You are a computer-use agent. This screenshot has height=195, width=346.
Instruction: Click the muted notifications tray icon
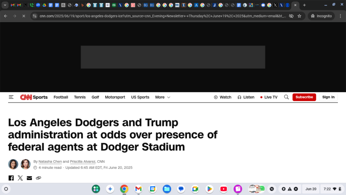[x=272, y=189]
